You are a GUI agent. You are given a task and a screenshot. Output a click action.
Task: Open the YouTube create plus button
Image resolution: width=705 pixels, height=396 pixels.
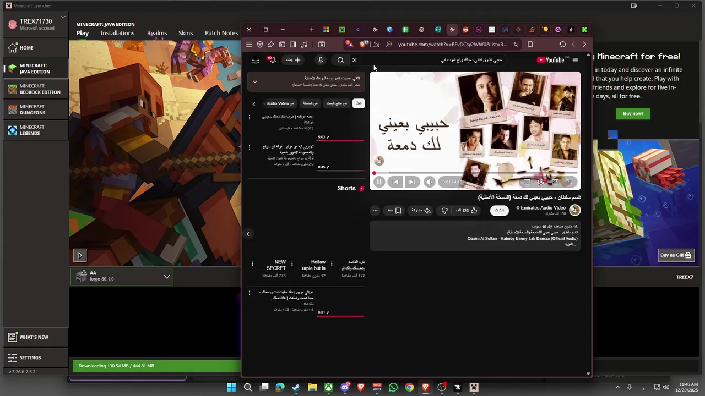(293, 60)
